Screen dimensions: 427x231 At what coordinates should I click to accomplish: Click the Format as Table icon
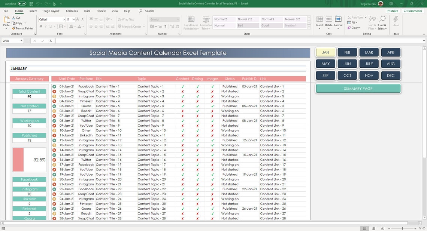click(x=206, y=21)
